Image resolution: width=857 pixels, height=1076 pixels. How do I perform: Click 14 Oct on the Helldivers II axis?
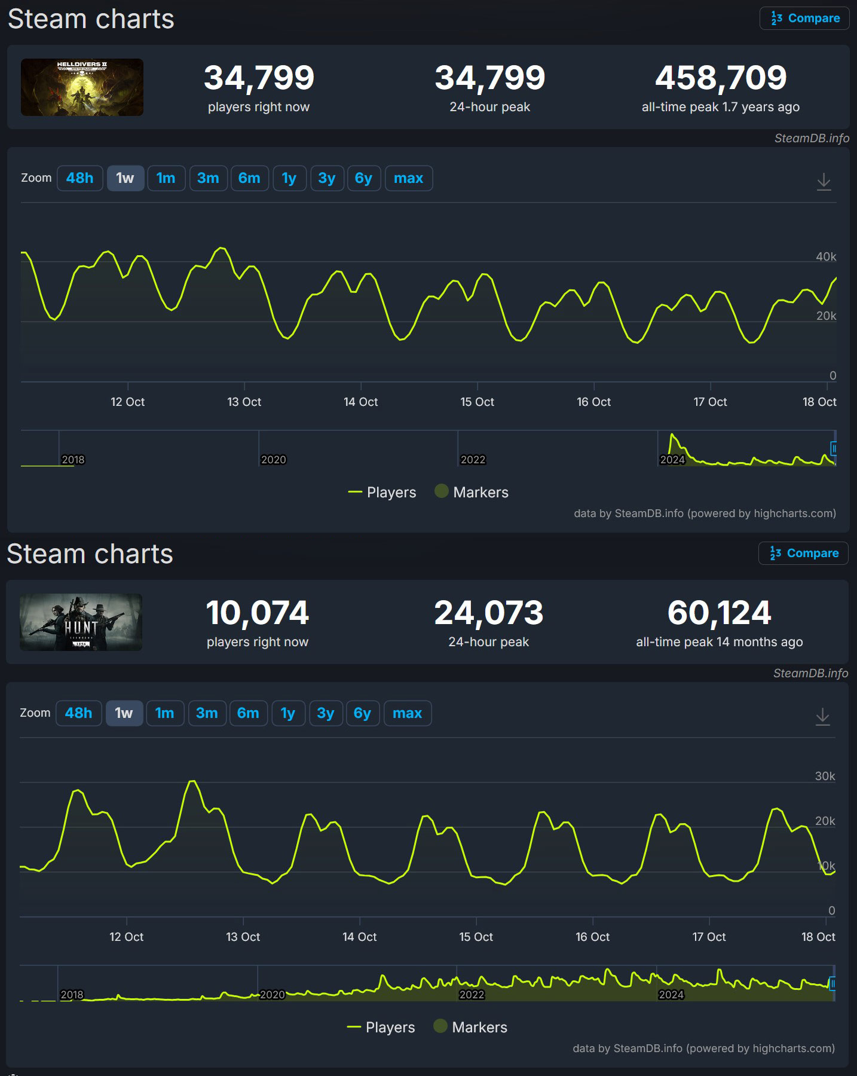click(x=361, y=402)
